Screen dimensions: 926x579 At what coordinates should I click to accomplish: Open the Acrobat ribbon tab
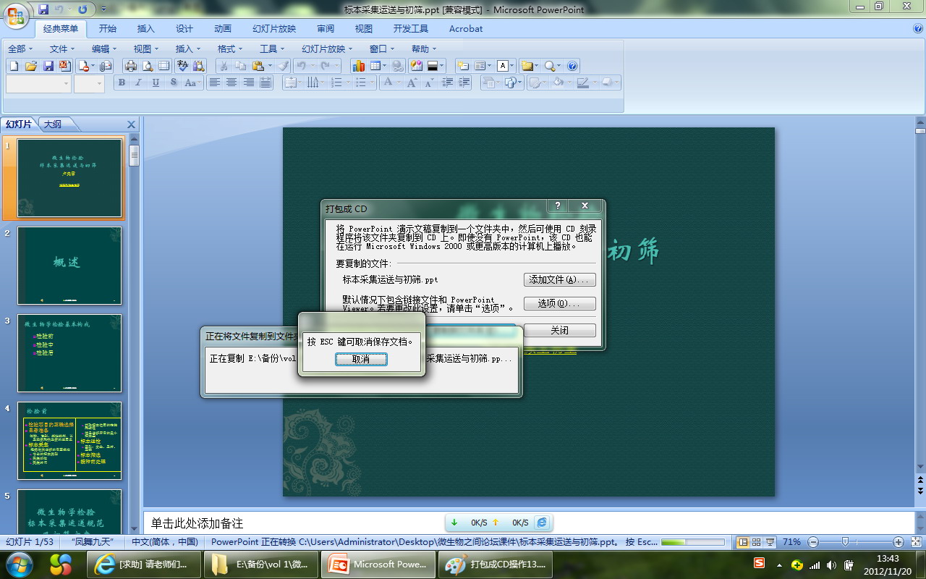pos(466,29)
